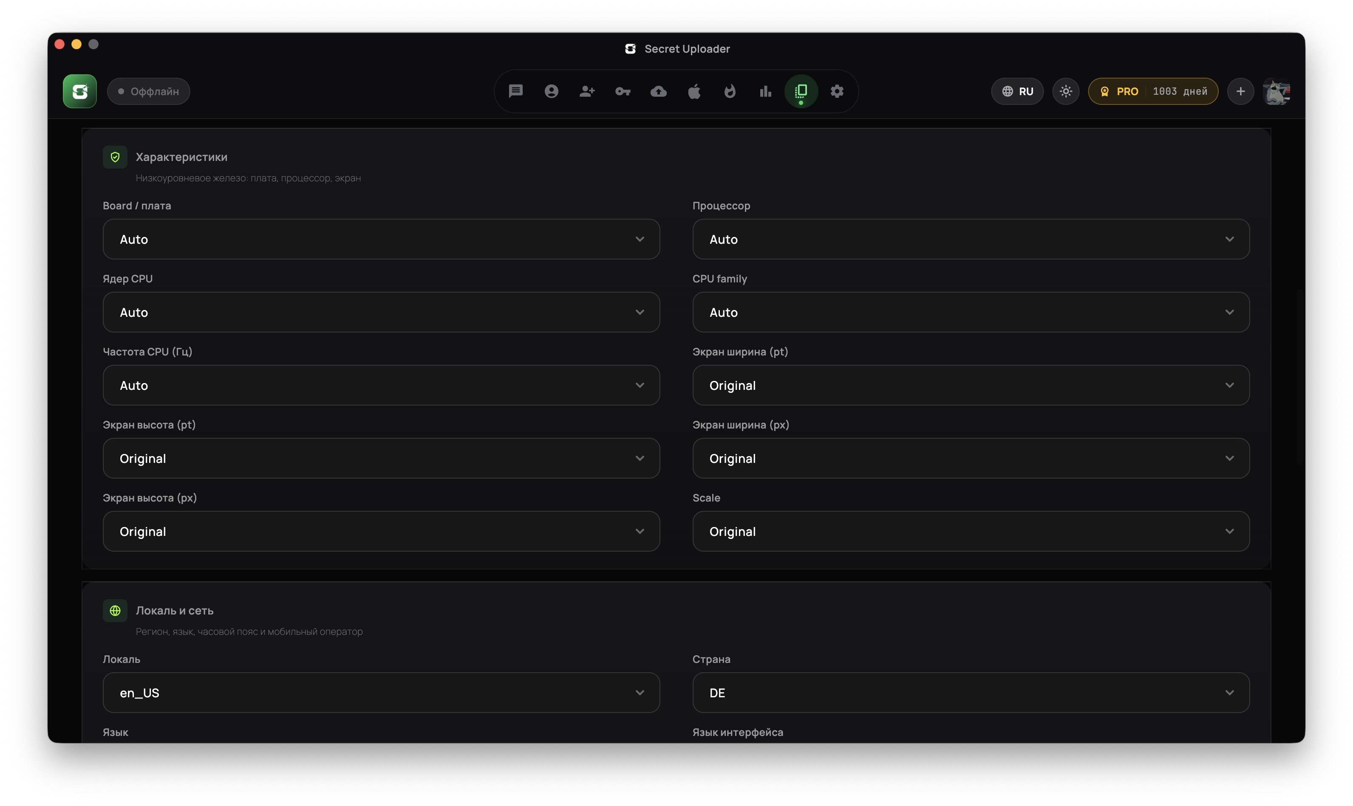Open the Локаль dropdown showing en_US

pos(381,693)
